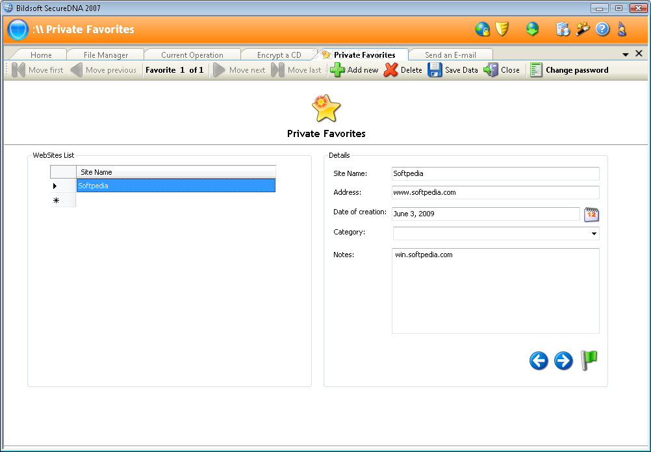Click the Move last toolbar button
Viewport: 651px width, 452px height.
tap(296, 69)
